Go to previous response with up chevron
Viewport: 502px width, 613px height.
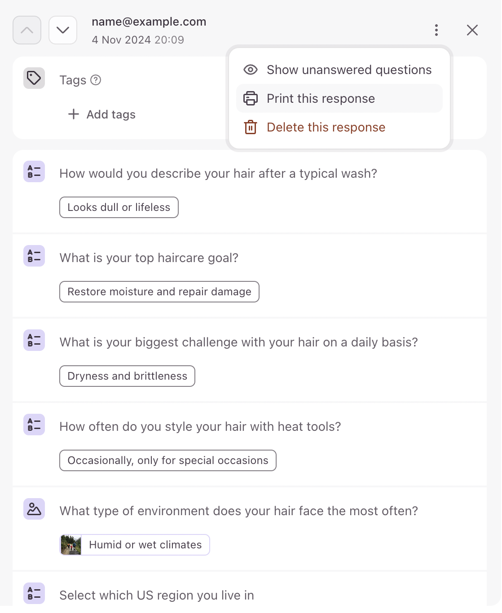tap(27, 30)
